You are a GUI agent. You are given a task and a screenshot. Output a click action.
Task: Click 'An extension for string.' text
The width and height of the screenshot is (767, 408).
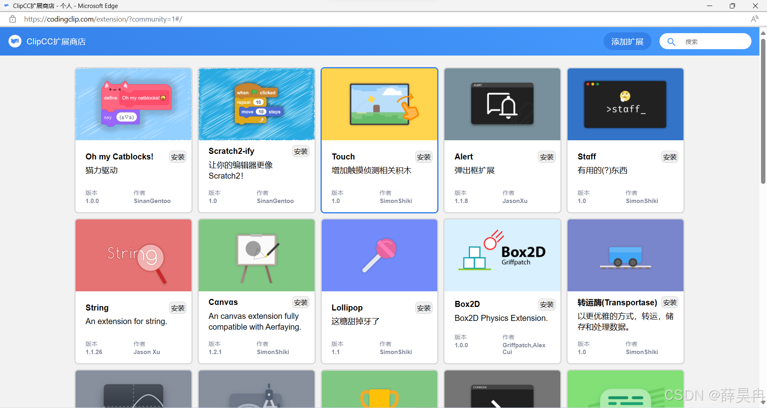point(126,321)
